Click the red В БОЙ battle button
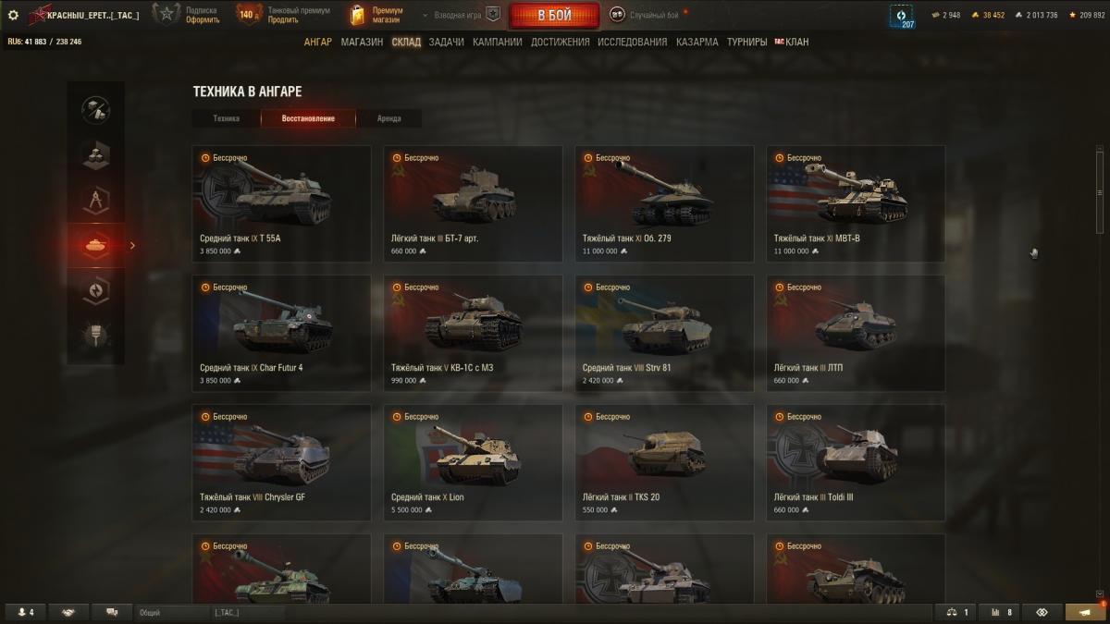The image size is (1110, 624). [554, 16]
